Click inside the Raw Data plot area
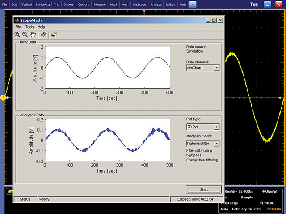Image resolution: width=286 pixels, height=214 pixels. [107, 67]
